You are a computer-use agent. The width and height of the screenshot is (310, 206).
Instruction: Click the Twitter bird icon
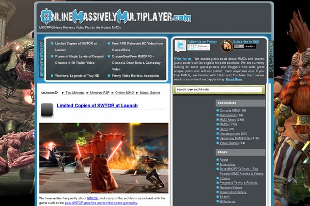[180, 45]
